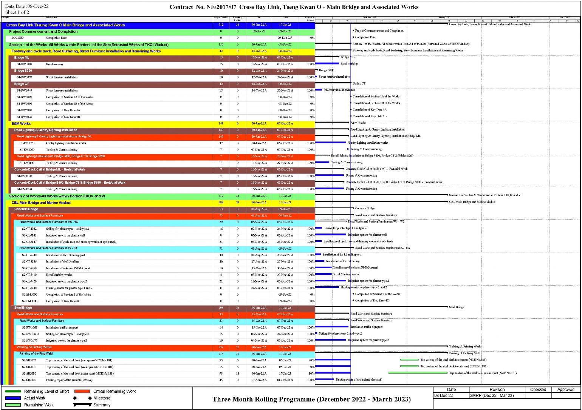Select activity ID S1-EM1020

(27, 143)
